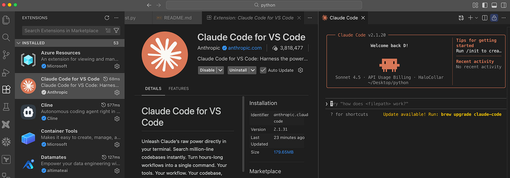510x178 pixels.
Task: Open Claude Code editor group more actions
Action: (x=503, y=18)
